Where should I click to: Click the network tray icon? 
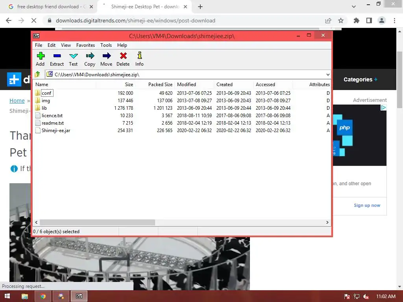[x=357, y=296]
